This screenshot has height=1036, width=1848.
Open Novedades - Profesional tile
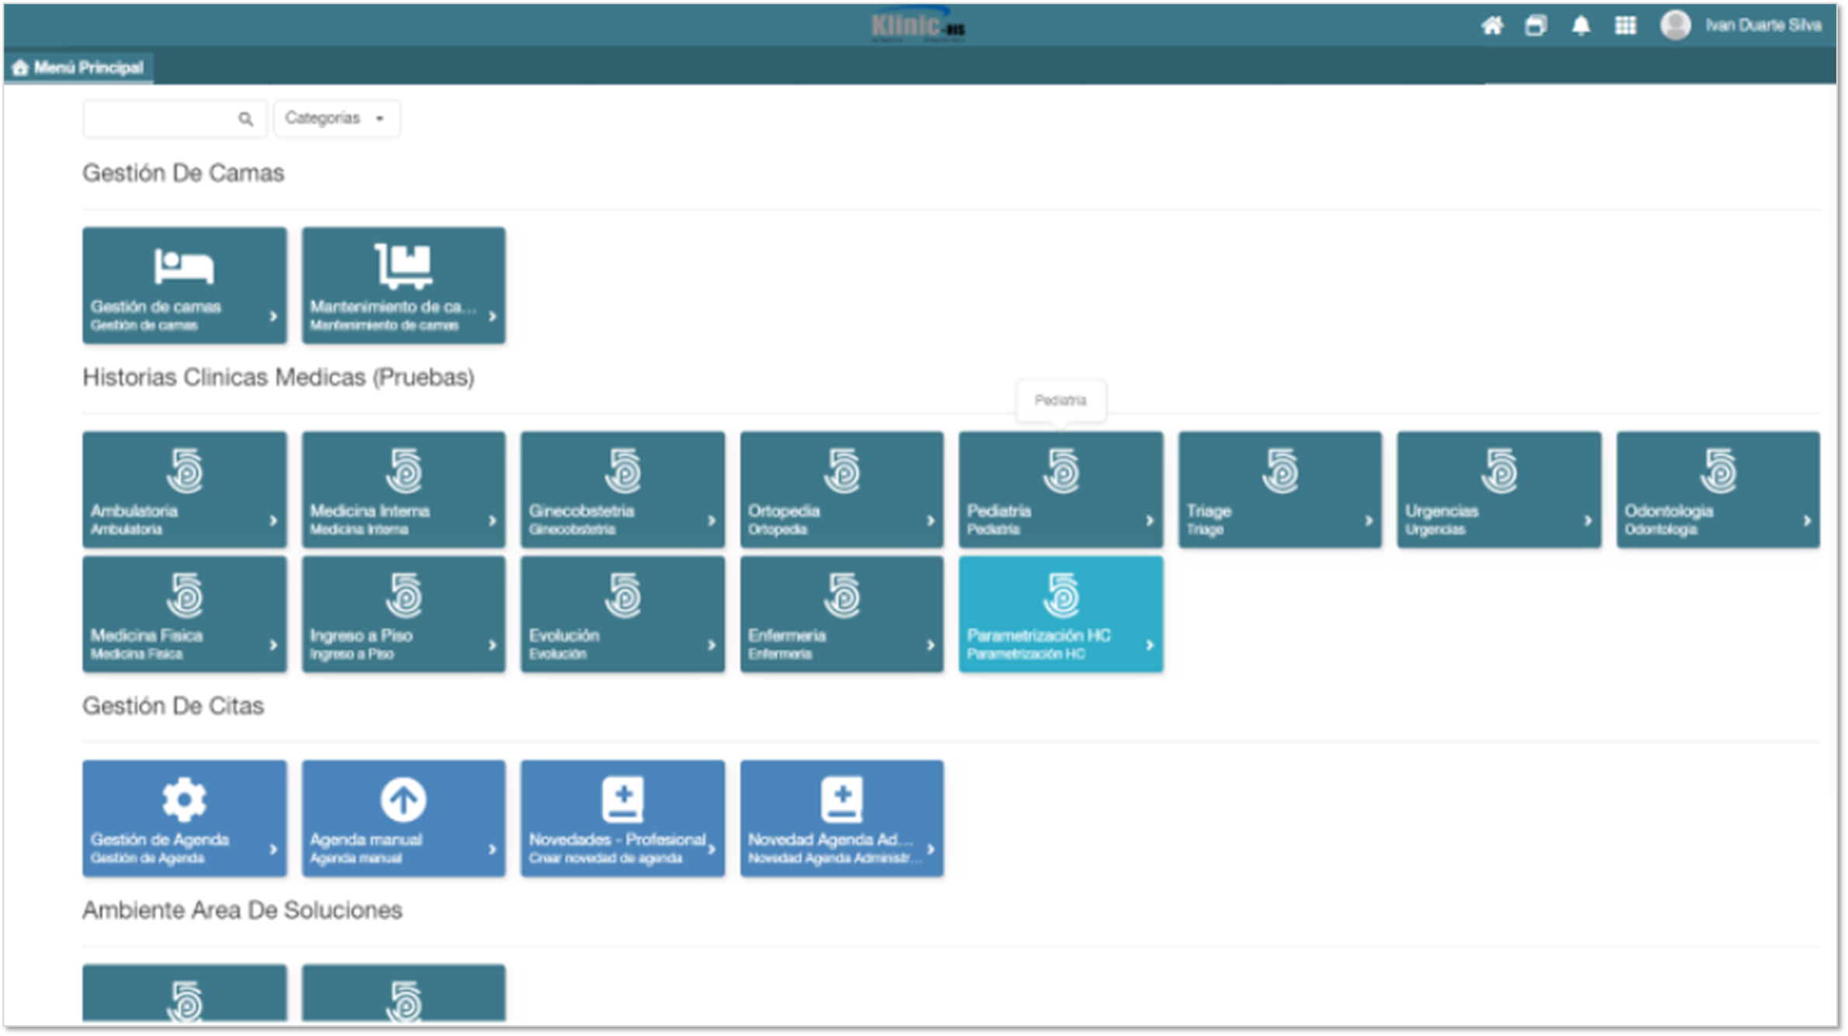tap(622, 818)
